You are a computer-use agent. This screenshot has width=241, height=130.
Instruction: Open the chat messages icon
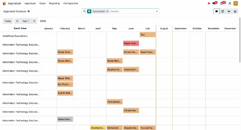point(214,3)
